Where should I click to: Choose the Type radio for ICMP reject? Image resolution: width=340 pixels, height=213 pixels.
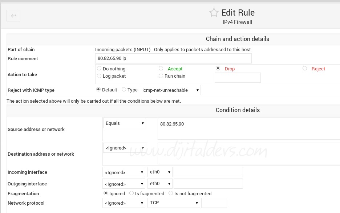124,90
